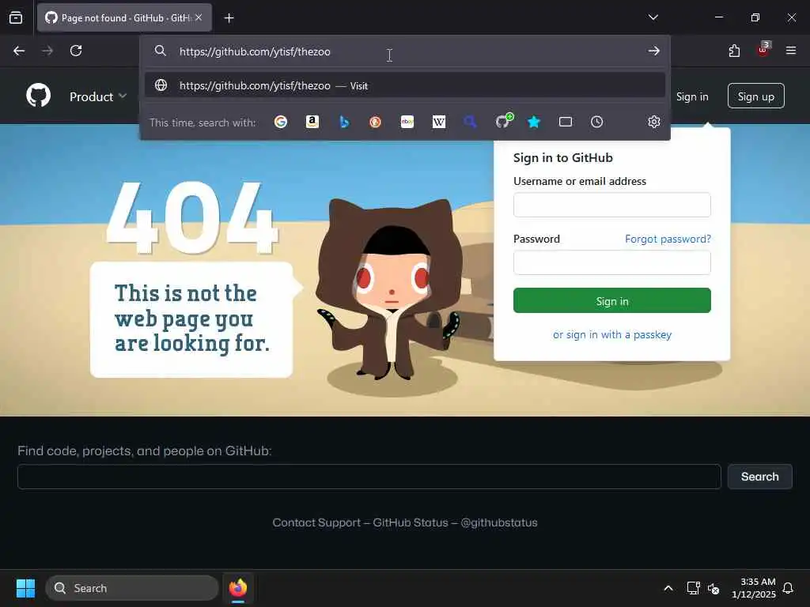Viewport: 810px width, 607px height.
Task: Search this time with eBay
Action: pos(407,122)
